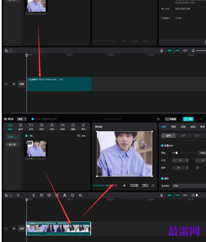This screenshot has width=206, height=242.
Task: Open the 滤镜 filters tab
Action: (73, 127)
